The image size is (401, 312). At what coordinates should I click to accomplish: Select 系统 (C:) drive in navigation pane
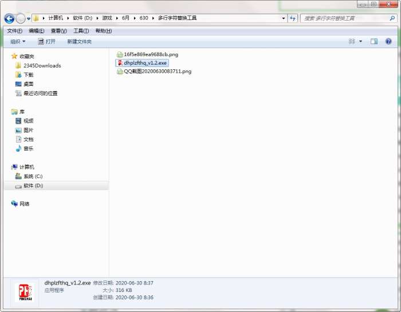click(x=33, y=176)
